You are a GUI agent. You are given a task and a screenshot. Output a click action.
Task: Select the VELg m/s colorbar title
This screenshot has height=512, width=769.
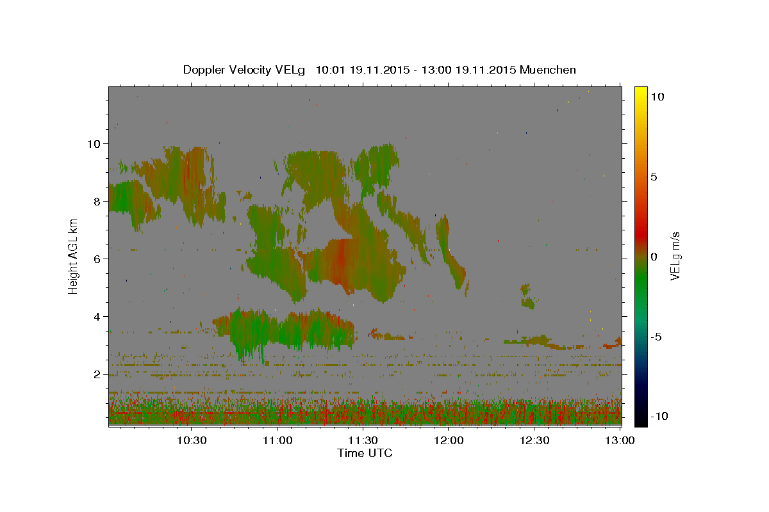(x=675, y=257)
